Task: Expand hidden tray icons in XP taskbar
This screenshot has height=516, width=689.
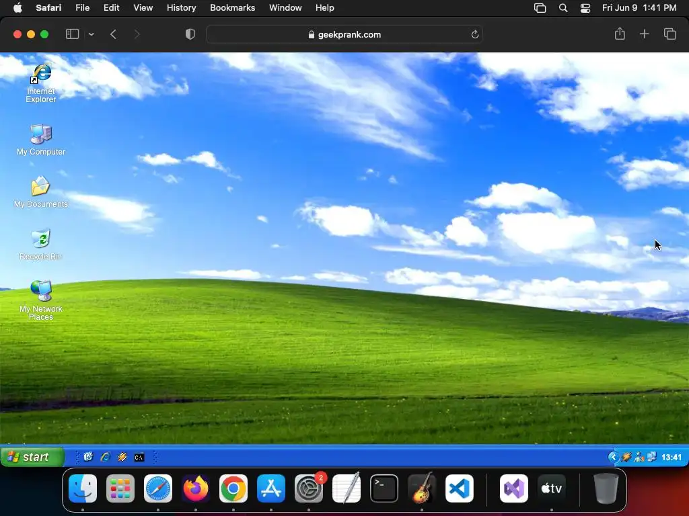Action: 614,457
